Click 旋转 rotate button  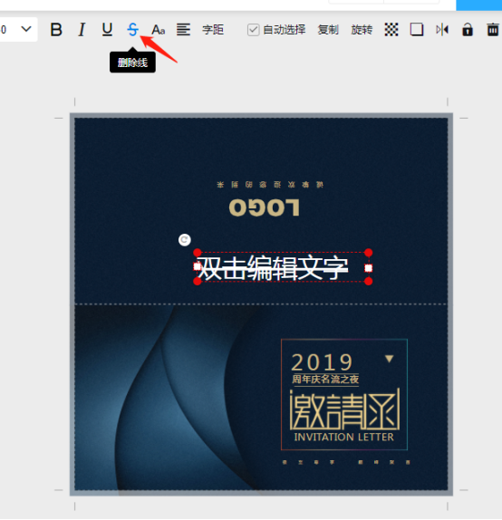[362, 30]
